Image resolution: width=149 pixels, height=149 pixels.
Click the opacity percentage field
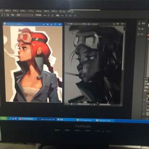tap(45, 15)
